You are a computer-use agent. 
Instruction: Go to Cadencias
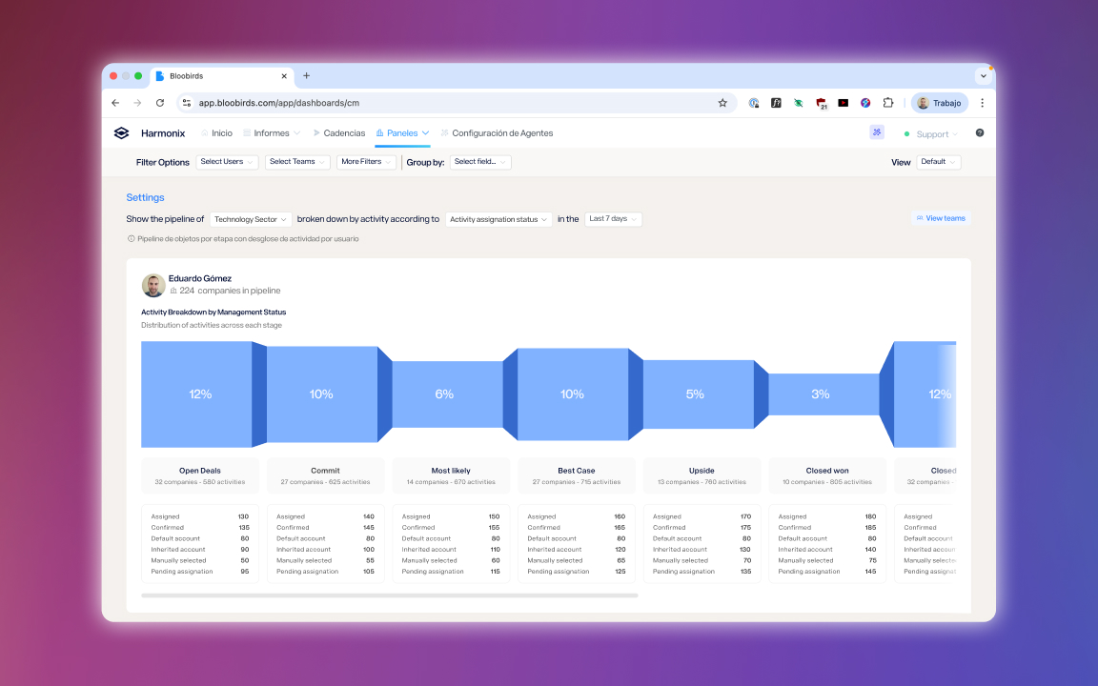[x=339, y=133]
